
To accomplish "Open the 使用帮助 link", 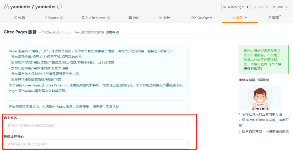I will pyautogui.click(x=112, y=32).
